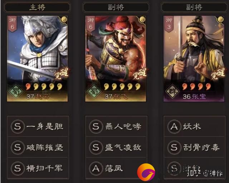
Task: Open the 刮骨疗毒 skill slot
Action: (x=195, y=147)
